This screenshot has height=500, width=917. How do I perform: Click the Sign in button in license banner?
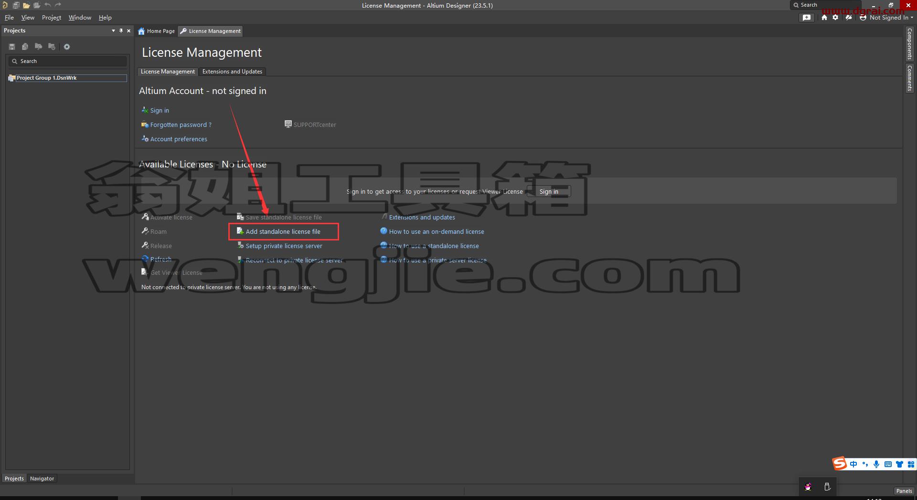[549, 192]
